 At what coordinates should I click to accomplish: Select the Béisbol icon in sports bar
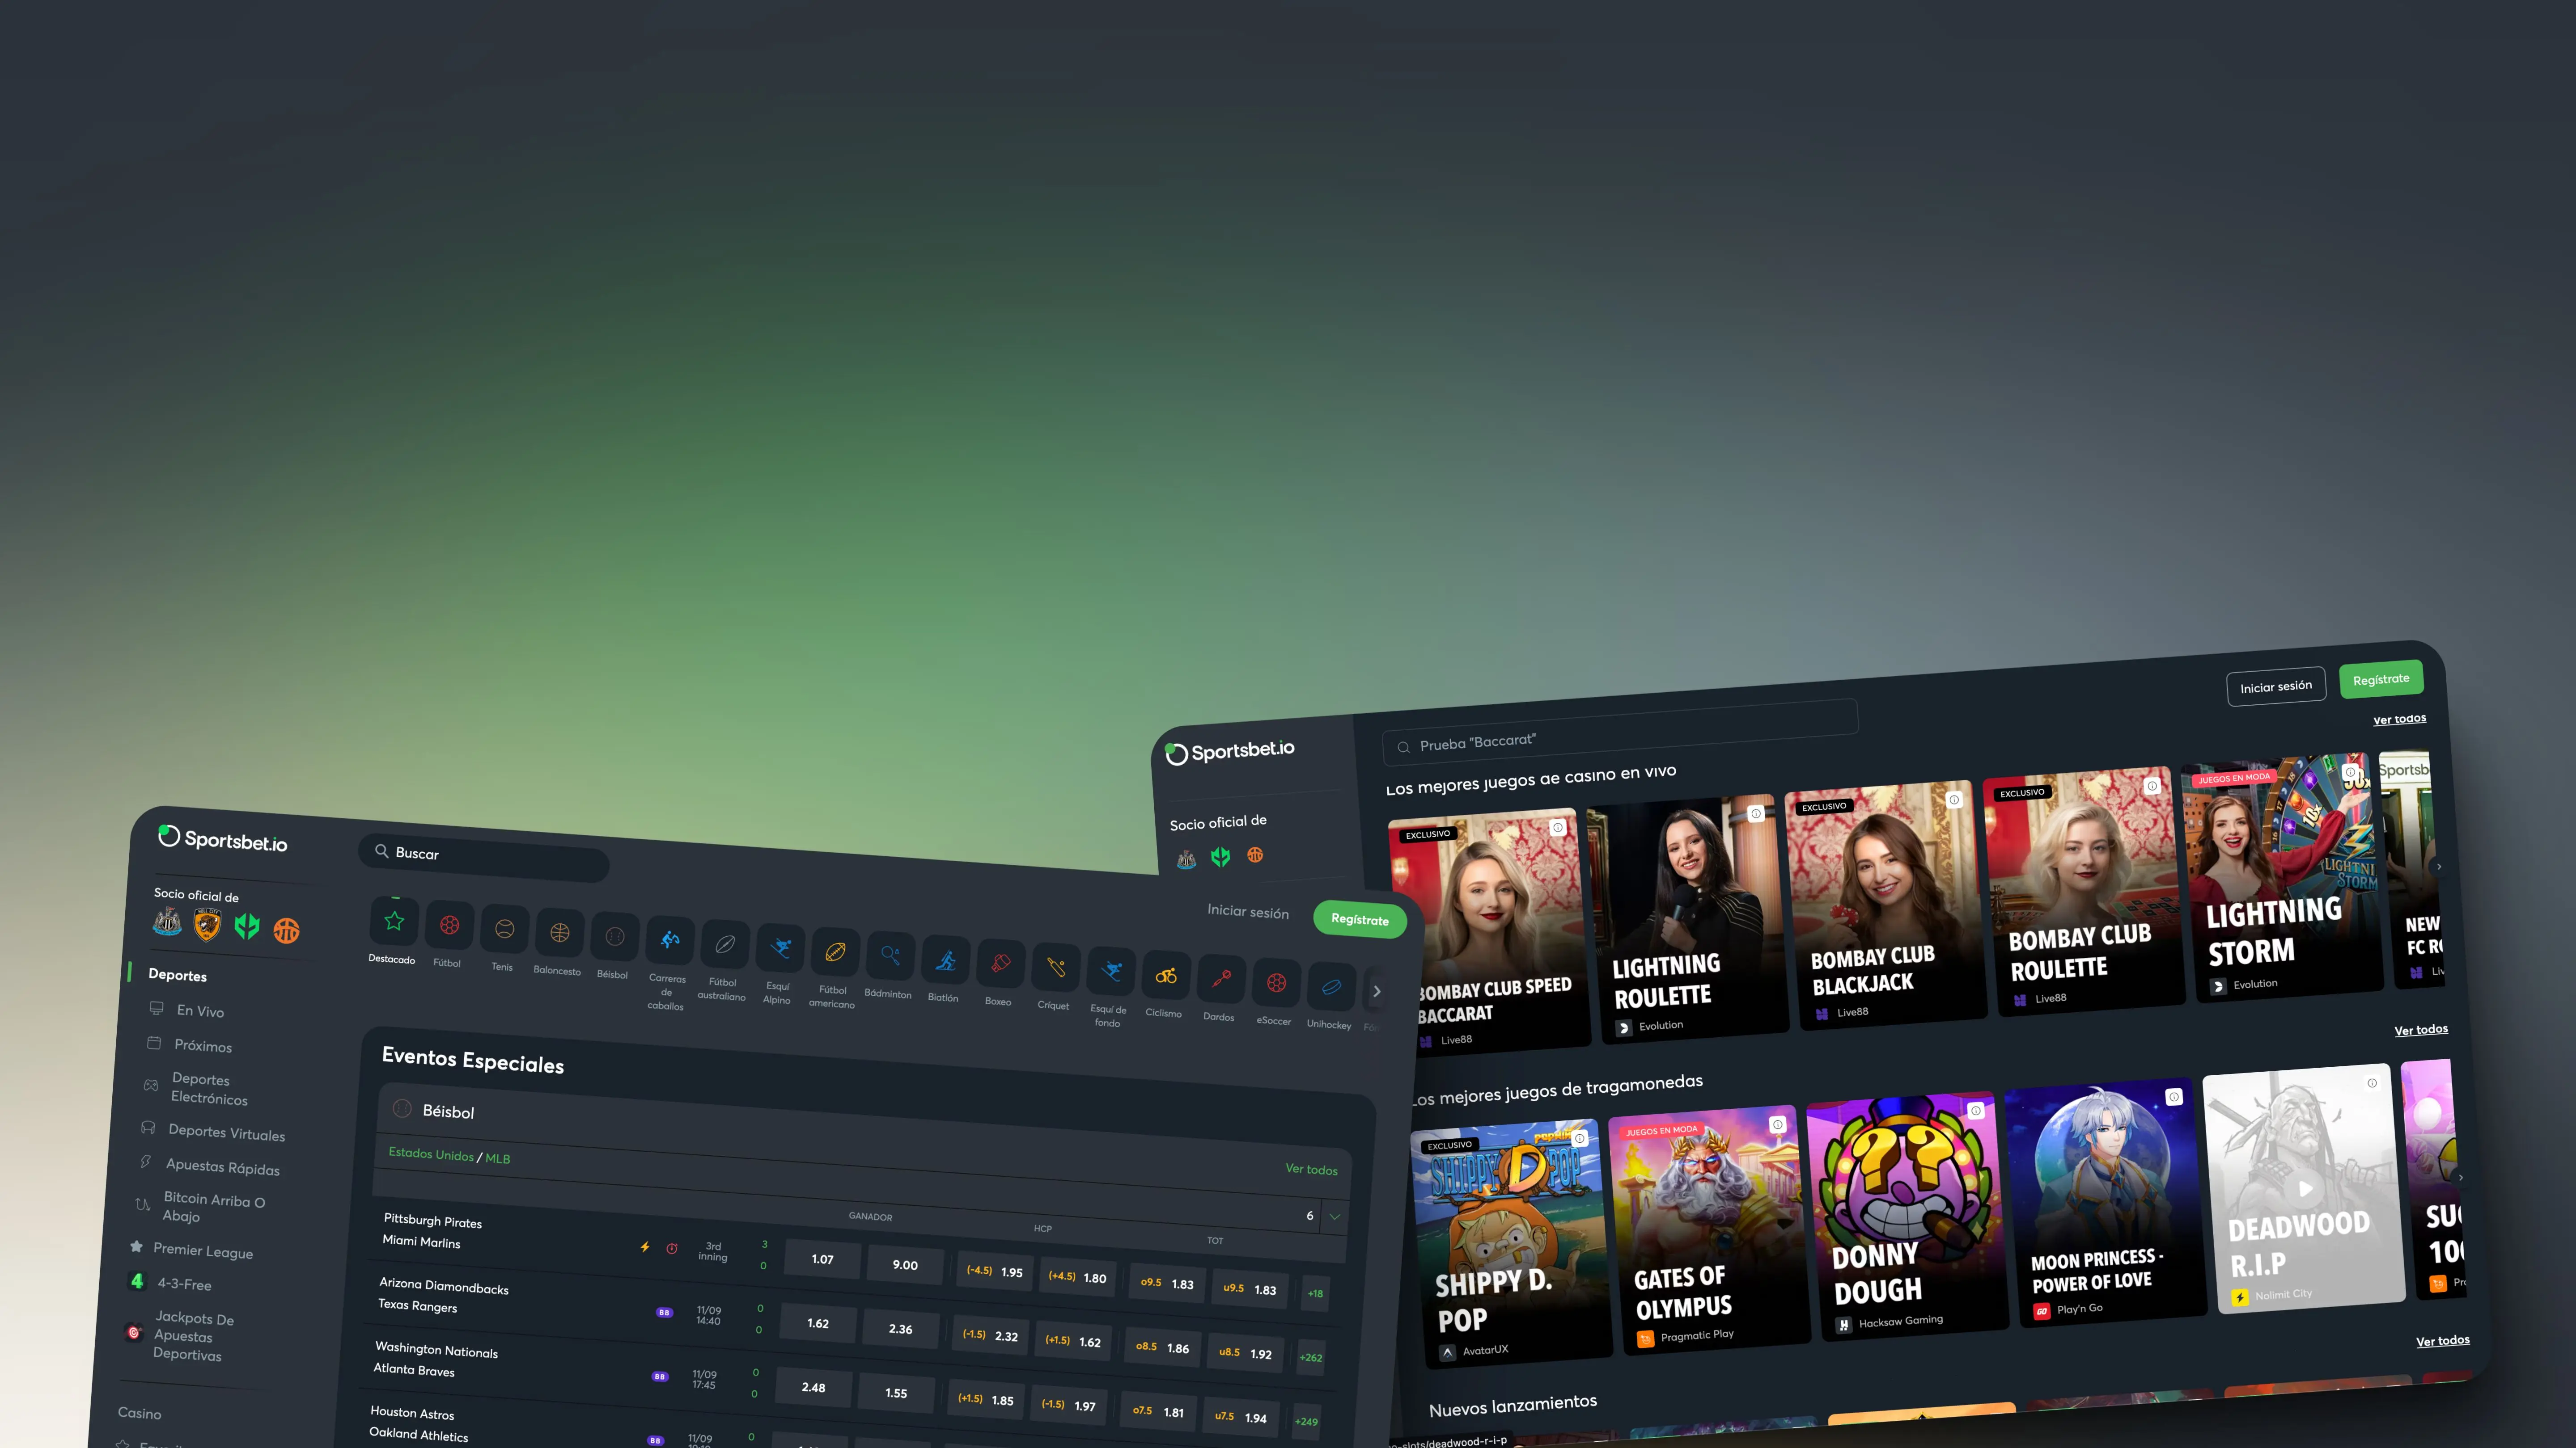(x=614, y=936)
